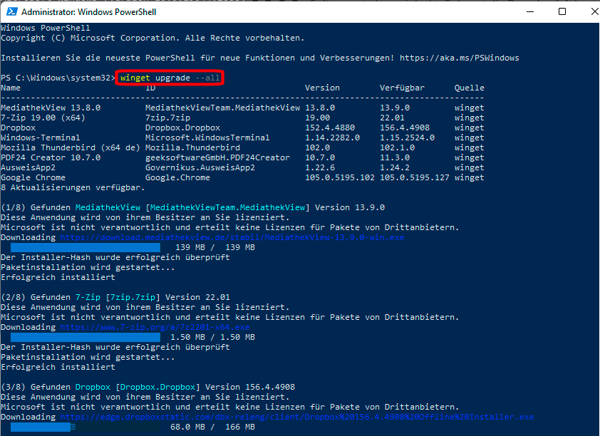The height and width of the screenshot is (436, 600).
Task: Click AusweisApp2 available version '1.24.2'
Action: [x=395, y=167]
